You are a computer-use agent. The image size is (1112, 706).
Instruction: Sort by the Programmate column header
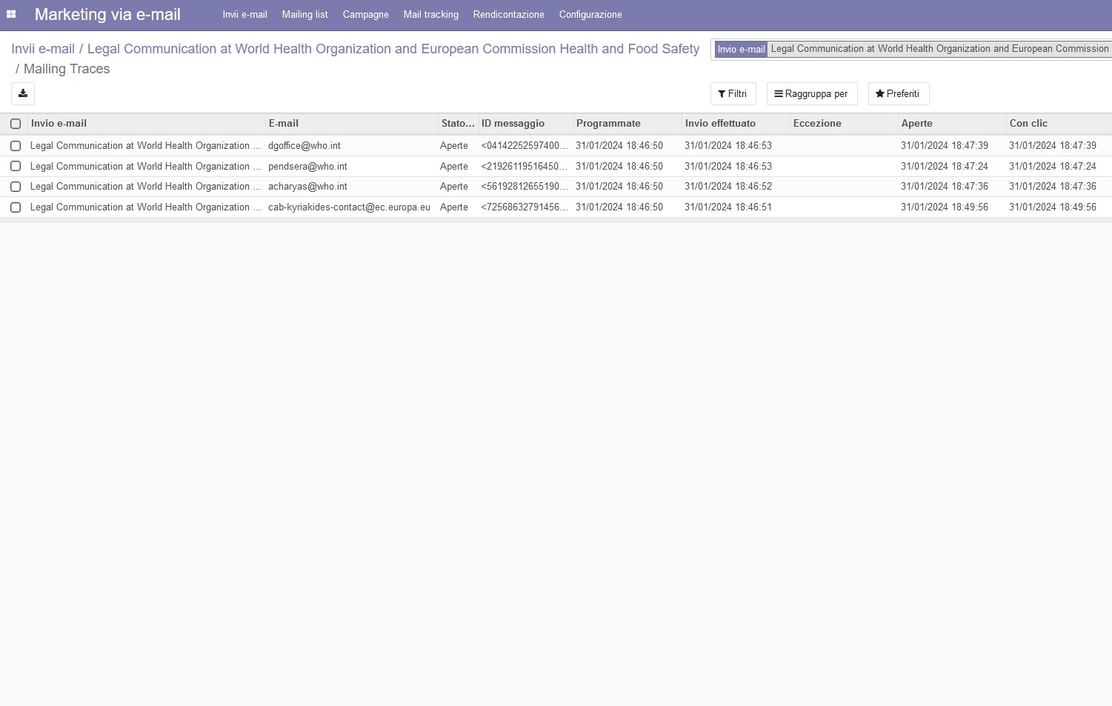(608, 124)
